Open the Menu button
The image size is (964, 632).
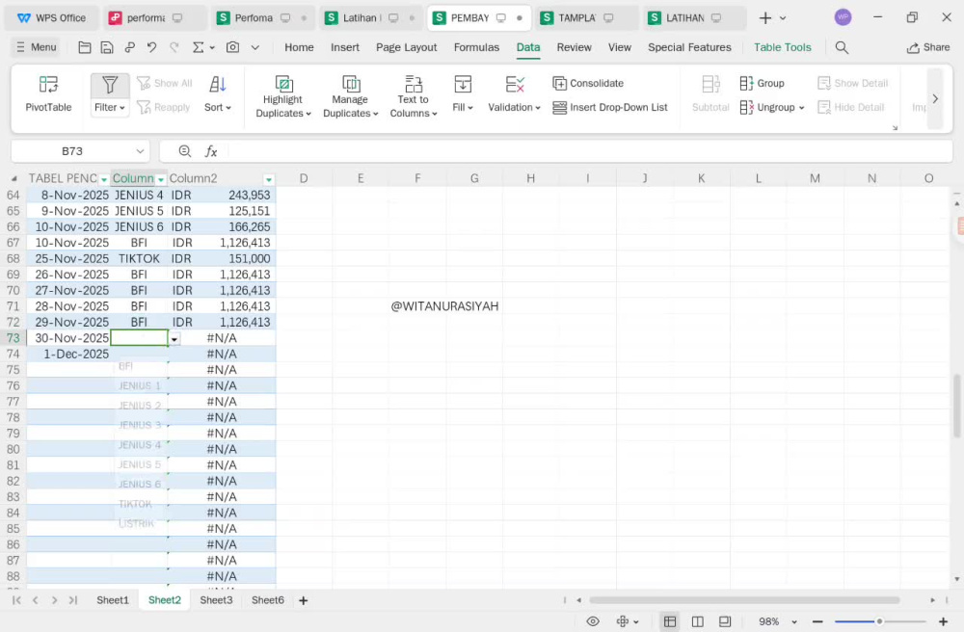(37, 47)
